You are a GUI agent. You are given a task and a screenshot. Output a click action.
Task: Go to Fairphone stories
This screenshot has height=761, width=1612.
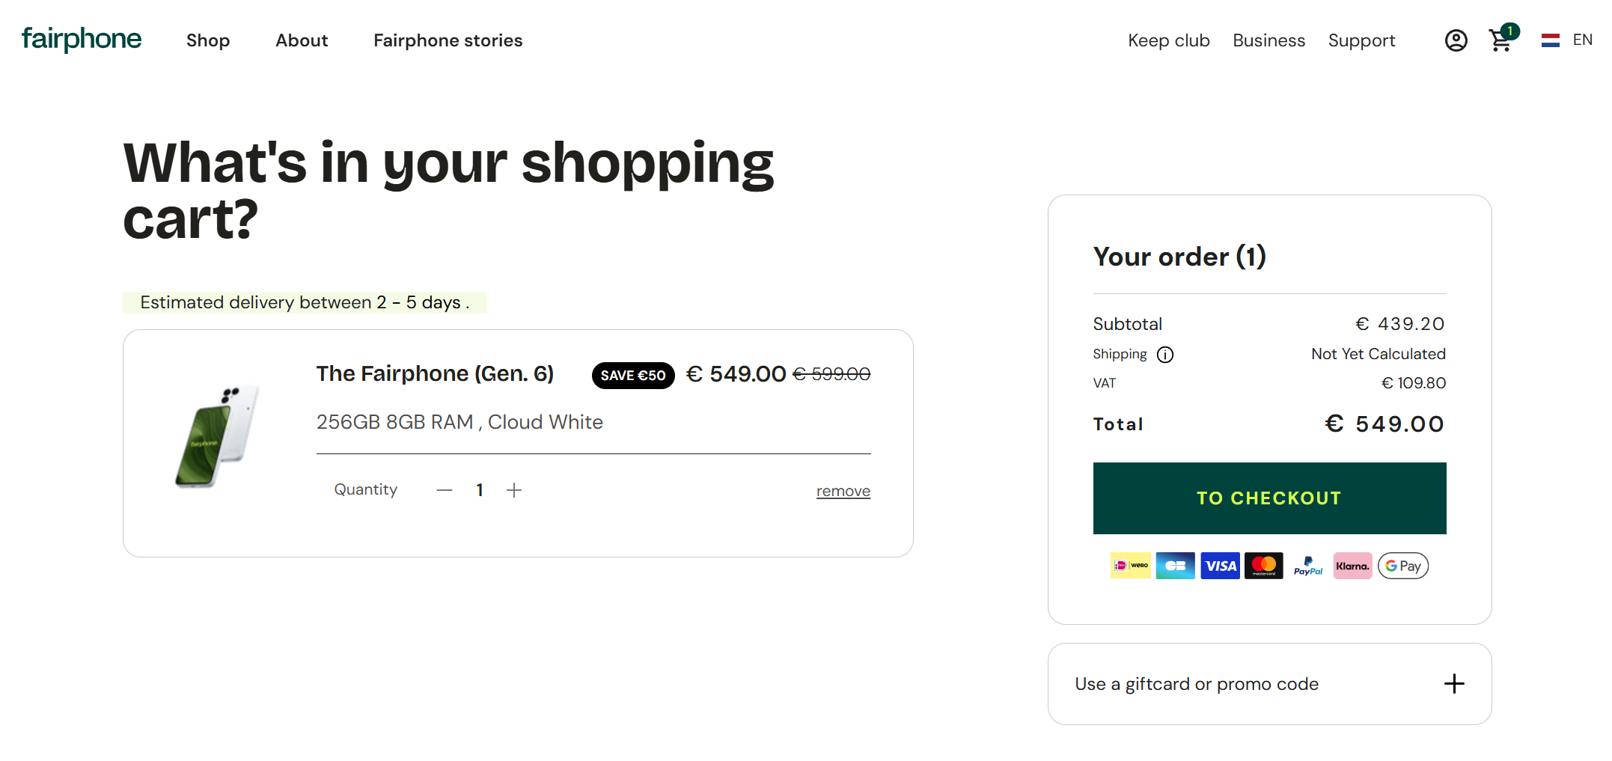448,40
